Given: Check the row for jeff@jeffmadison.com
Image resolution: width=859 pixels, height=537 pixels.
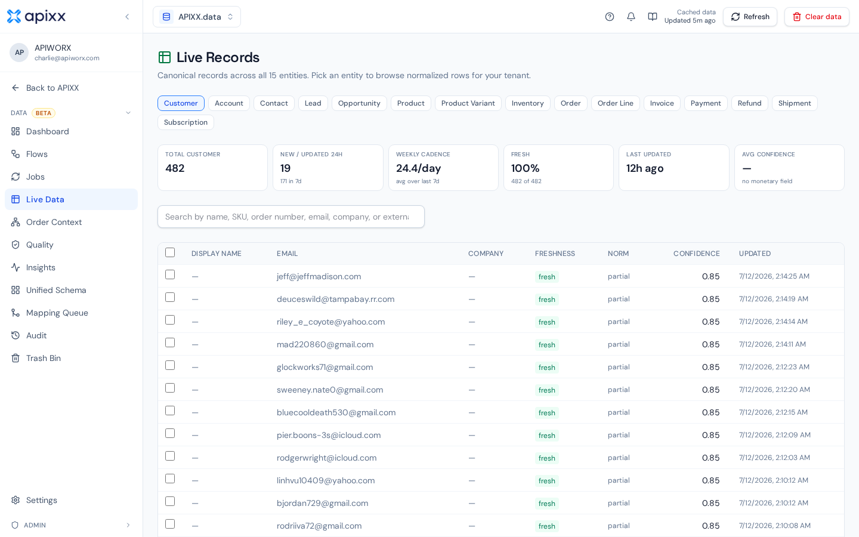Looking at the screenshot, I should (170, 274).
